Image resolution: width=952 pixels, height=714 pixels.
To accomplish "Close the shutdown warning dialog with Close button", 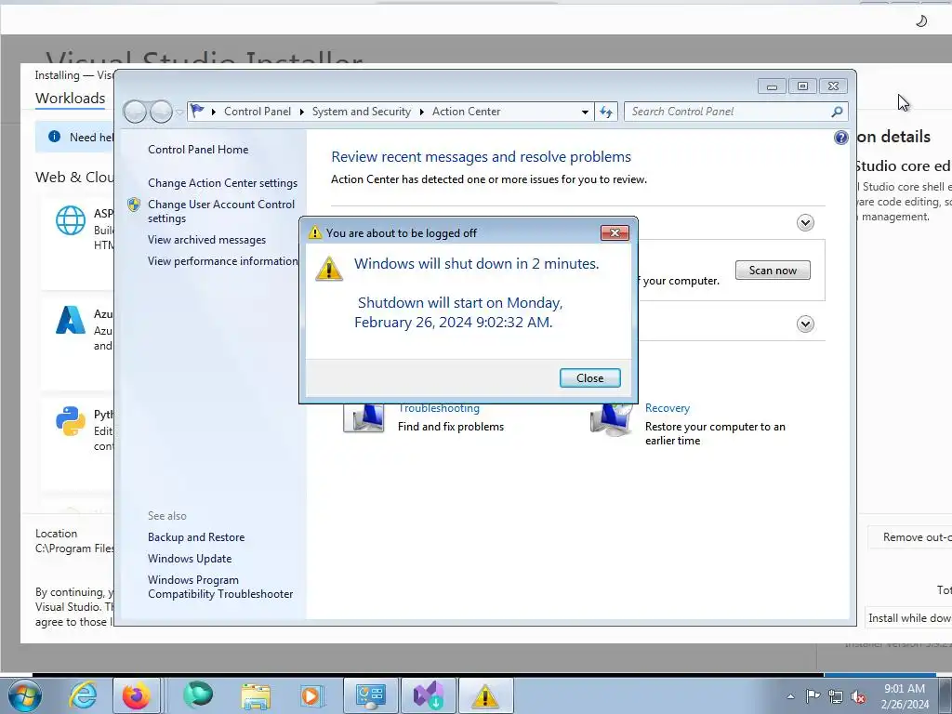I will pos(589,377).
